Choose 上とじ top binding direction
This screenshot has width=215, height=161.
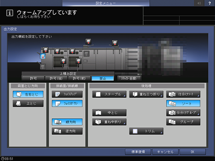tap(28, 103)
